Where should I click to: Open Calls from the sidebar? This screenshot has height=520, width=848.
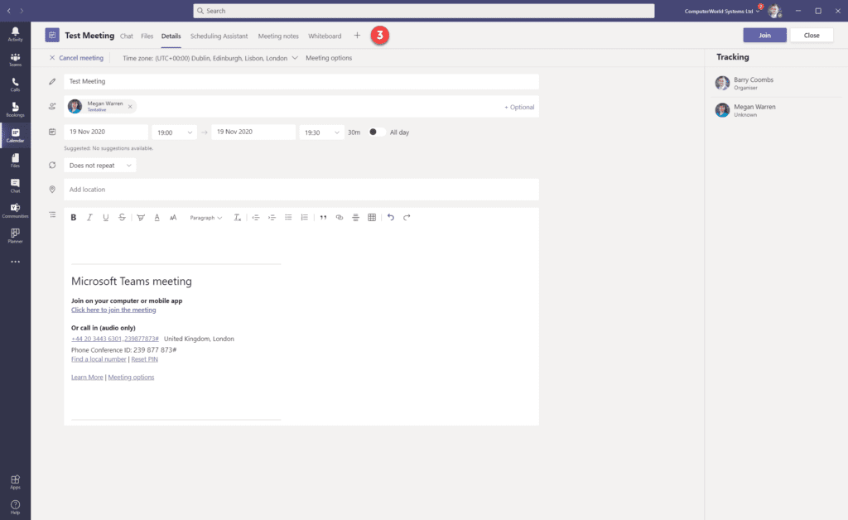15,84
